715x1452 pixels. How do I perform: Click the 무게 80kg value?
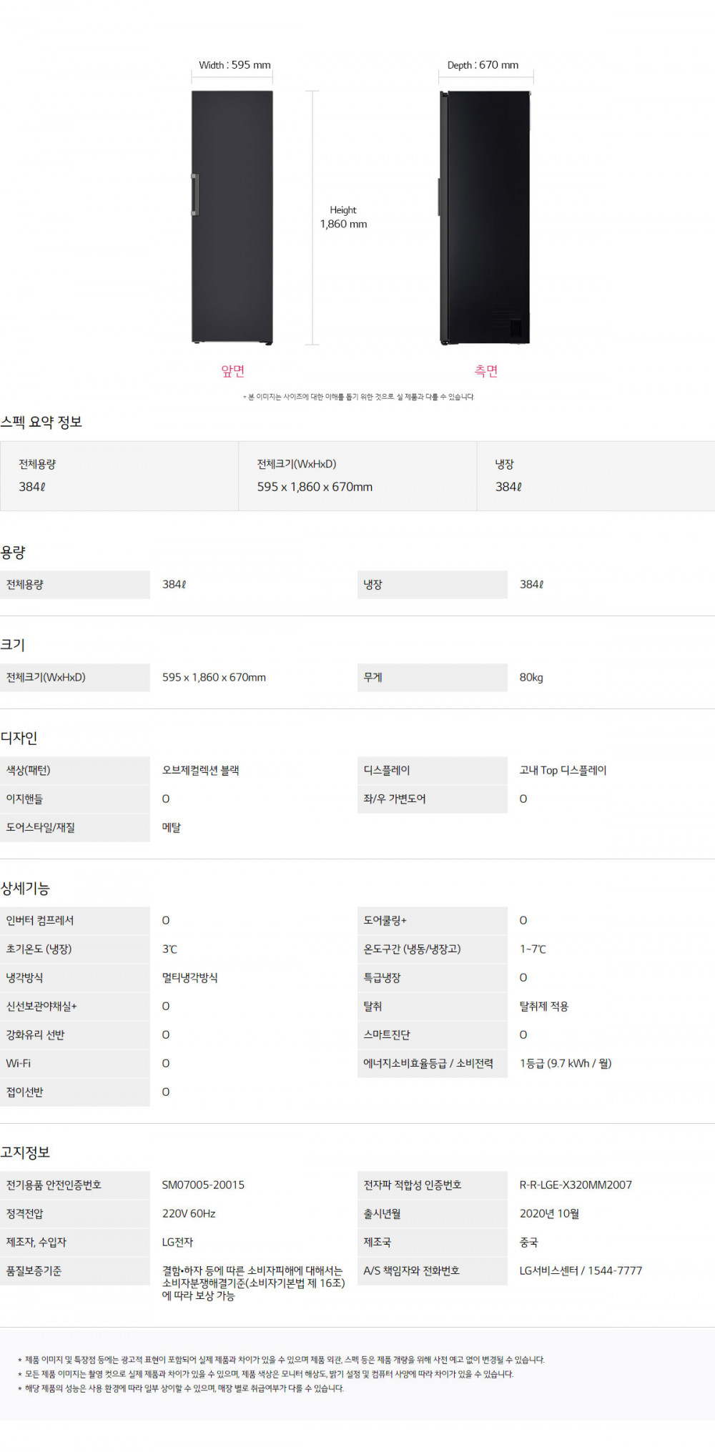[531, 677]
